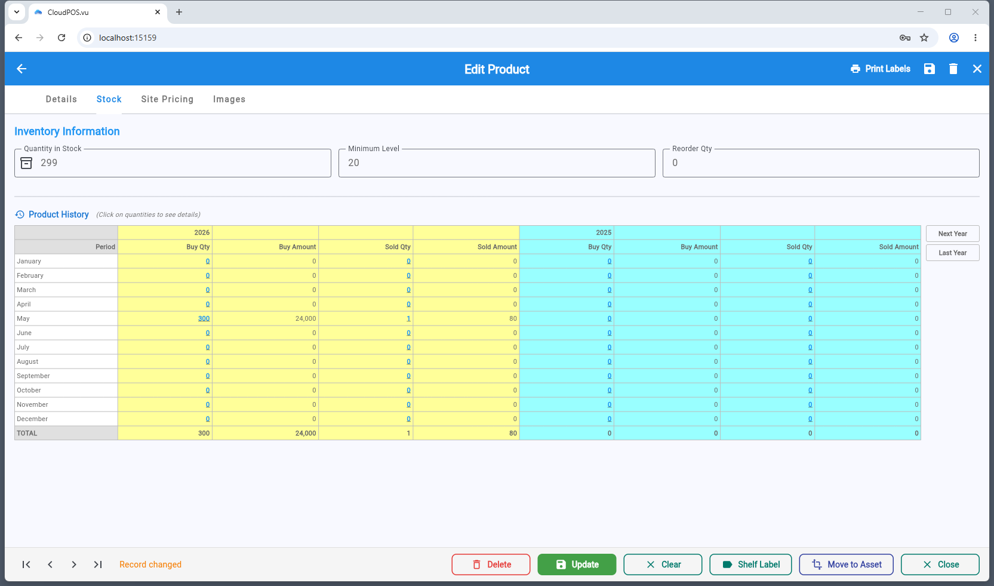Click the Product History clock icon
This screenshot has height=586, width=994.
pos(20,214)
